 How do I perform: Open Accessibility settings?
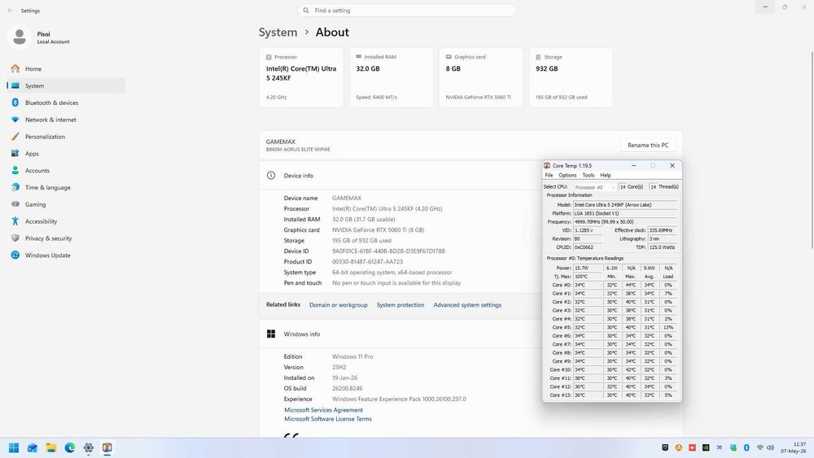click(66, 221)
